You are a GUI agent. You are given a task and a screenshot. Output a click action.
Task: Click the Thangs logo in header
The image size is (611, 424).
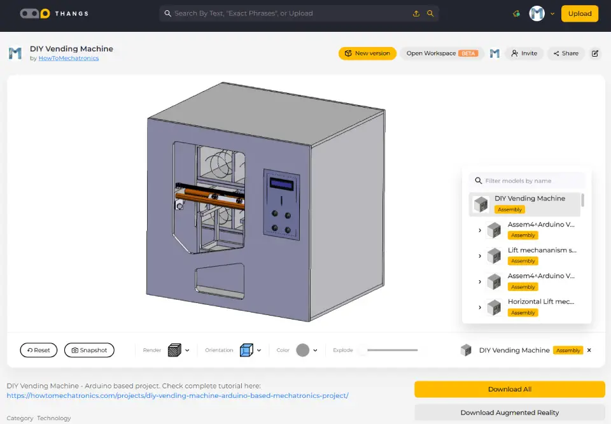(x=54, y=13)
